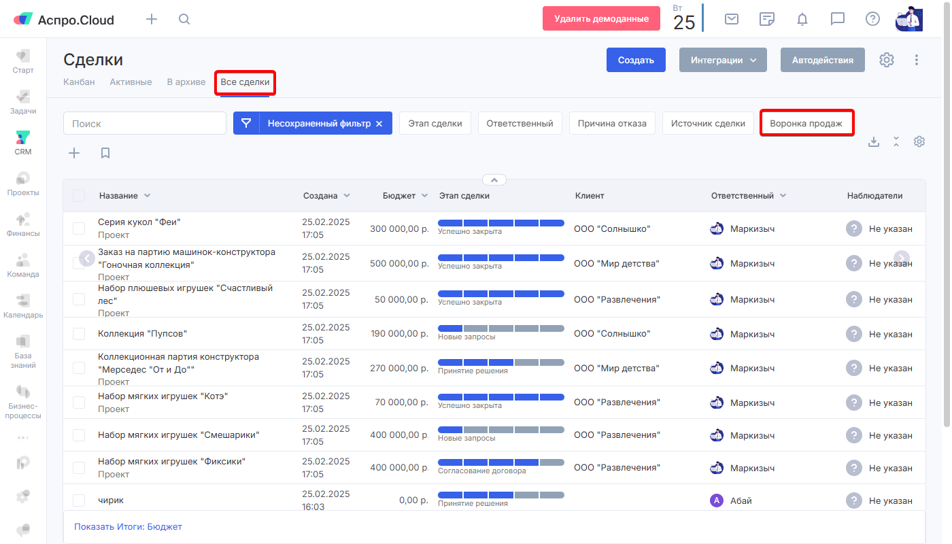The width and height of the screenshot is (952, 544).
Task: Remove Несохраненный фильтр with X
Action: click(x=379, y=124)
